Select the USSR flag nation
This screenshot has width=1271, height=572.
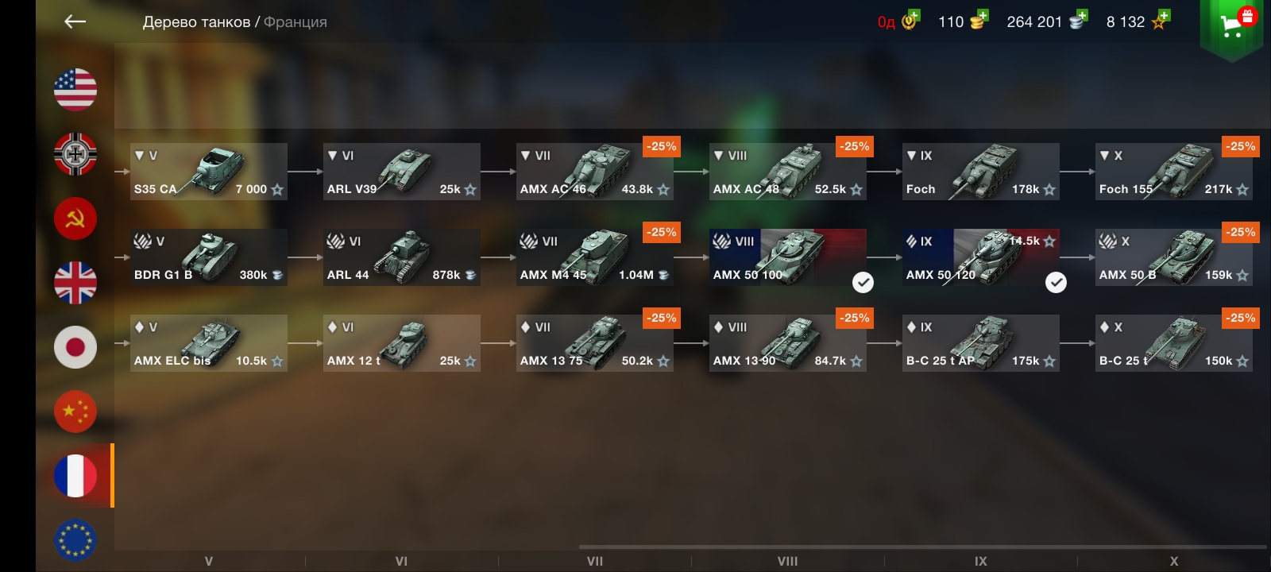[x=75, y=218]
